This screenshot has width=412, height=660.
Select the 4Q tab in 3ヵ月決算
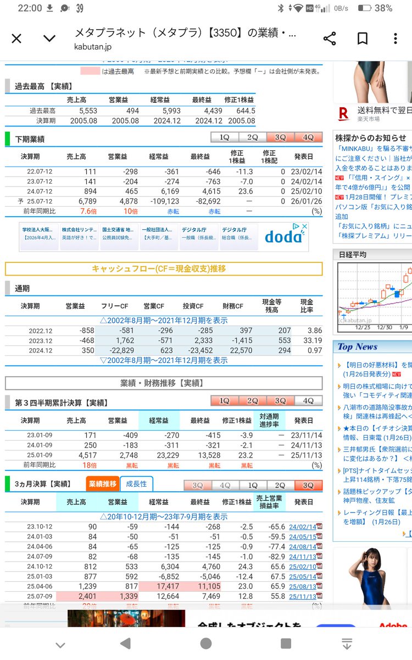[x=225, y=486]
